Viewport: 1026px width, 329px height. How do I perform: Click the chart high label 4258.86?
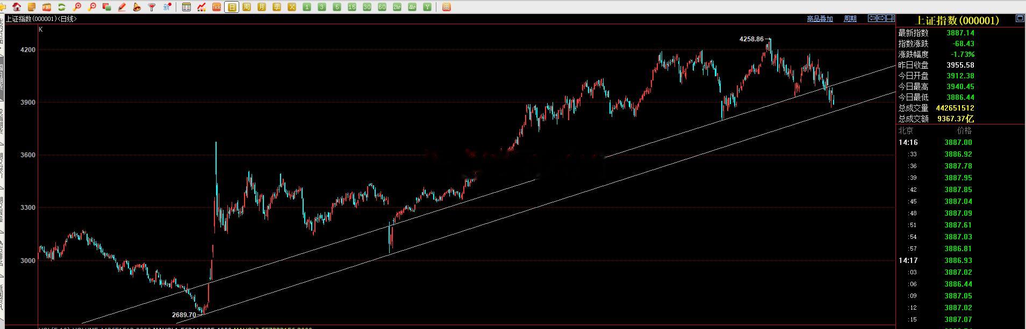(x=751, y=39)
